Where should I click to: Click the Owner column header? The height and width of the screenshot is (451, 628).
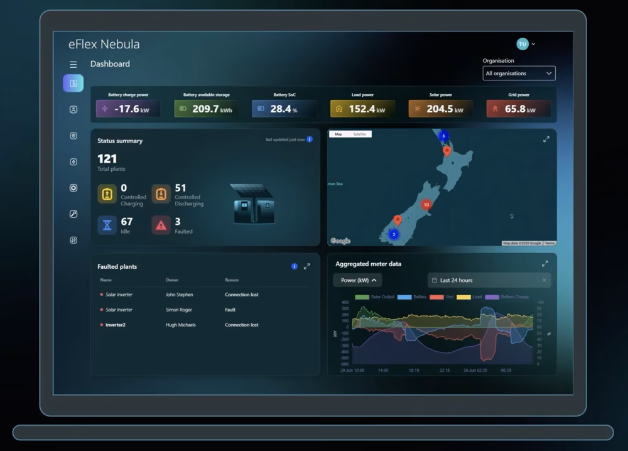(172, 280)
